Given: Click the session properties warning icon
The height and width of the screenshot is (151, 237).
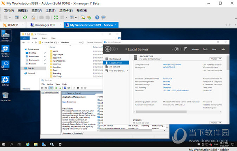Looking at the screenshot, I should (33, 17).
